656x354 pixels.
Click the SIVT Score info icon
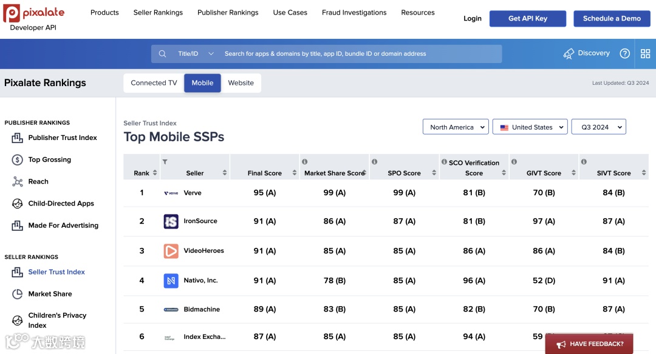click(x=584, y=162)
